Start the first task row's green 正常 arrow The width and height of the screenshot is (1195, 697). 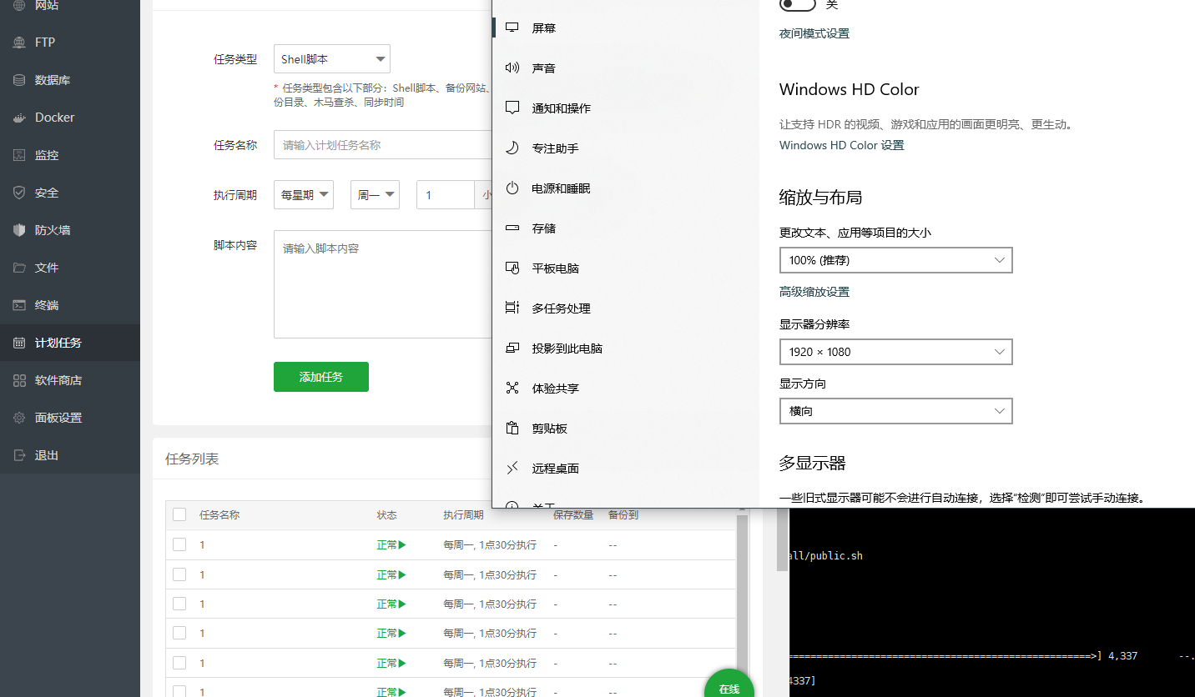tap(401, 544)
